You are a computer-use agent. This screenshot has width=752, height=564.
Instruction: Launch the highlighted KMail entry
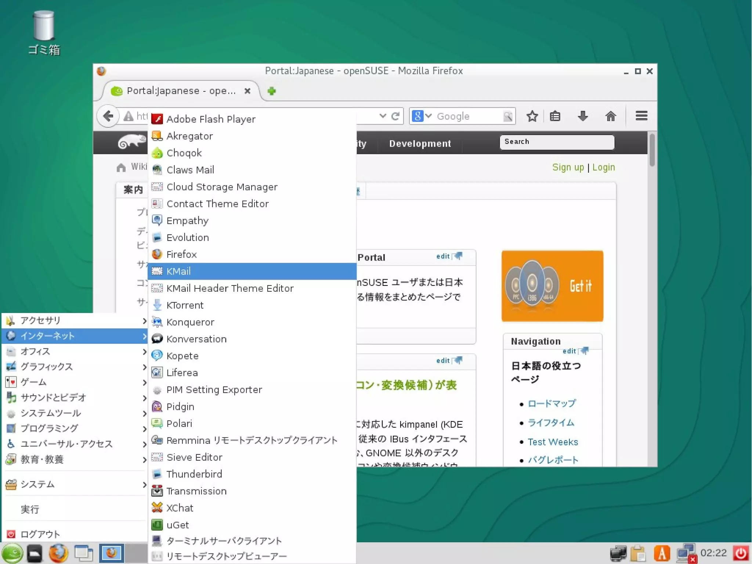point(252,271)
